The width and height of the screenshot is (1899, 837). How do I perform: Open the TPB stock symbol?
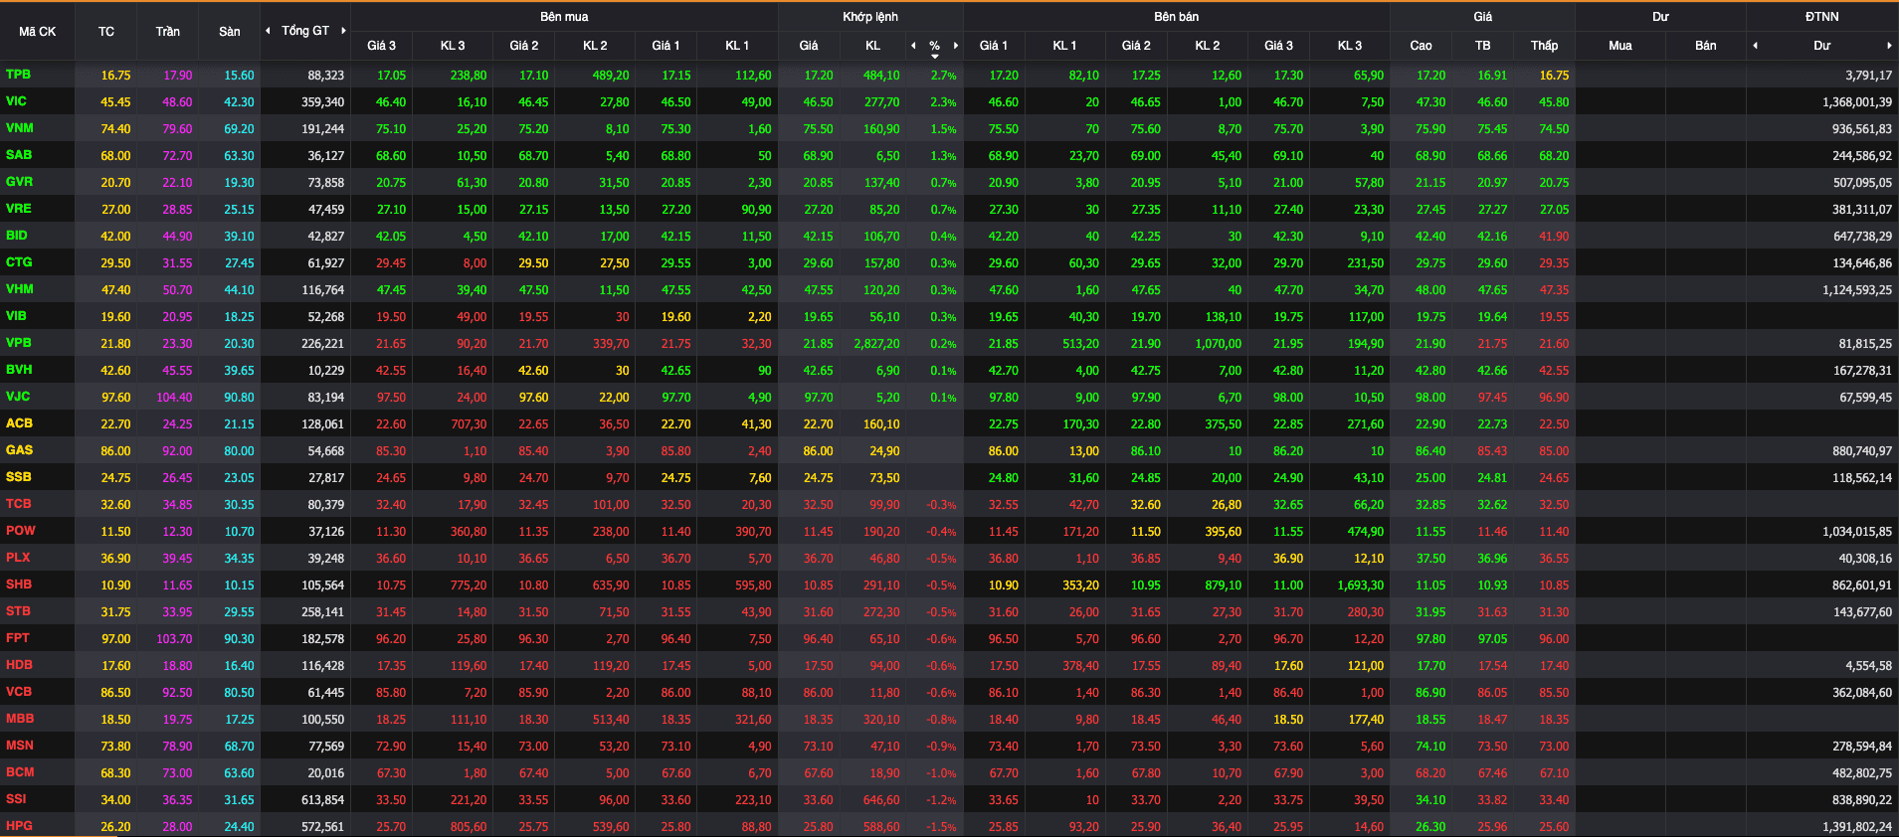pyautogui.click(x=18, y=75)
